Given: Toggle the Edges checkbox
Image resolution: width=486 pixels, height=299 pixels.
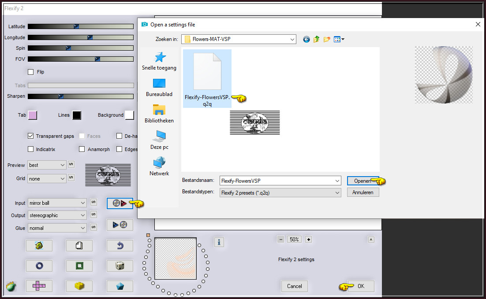Looking at the screenshot, I should [x=120, y=149].
